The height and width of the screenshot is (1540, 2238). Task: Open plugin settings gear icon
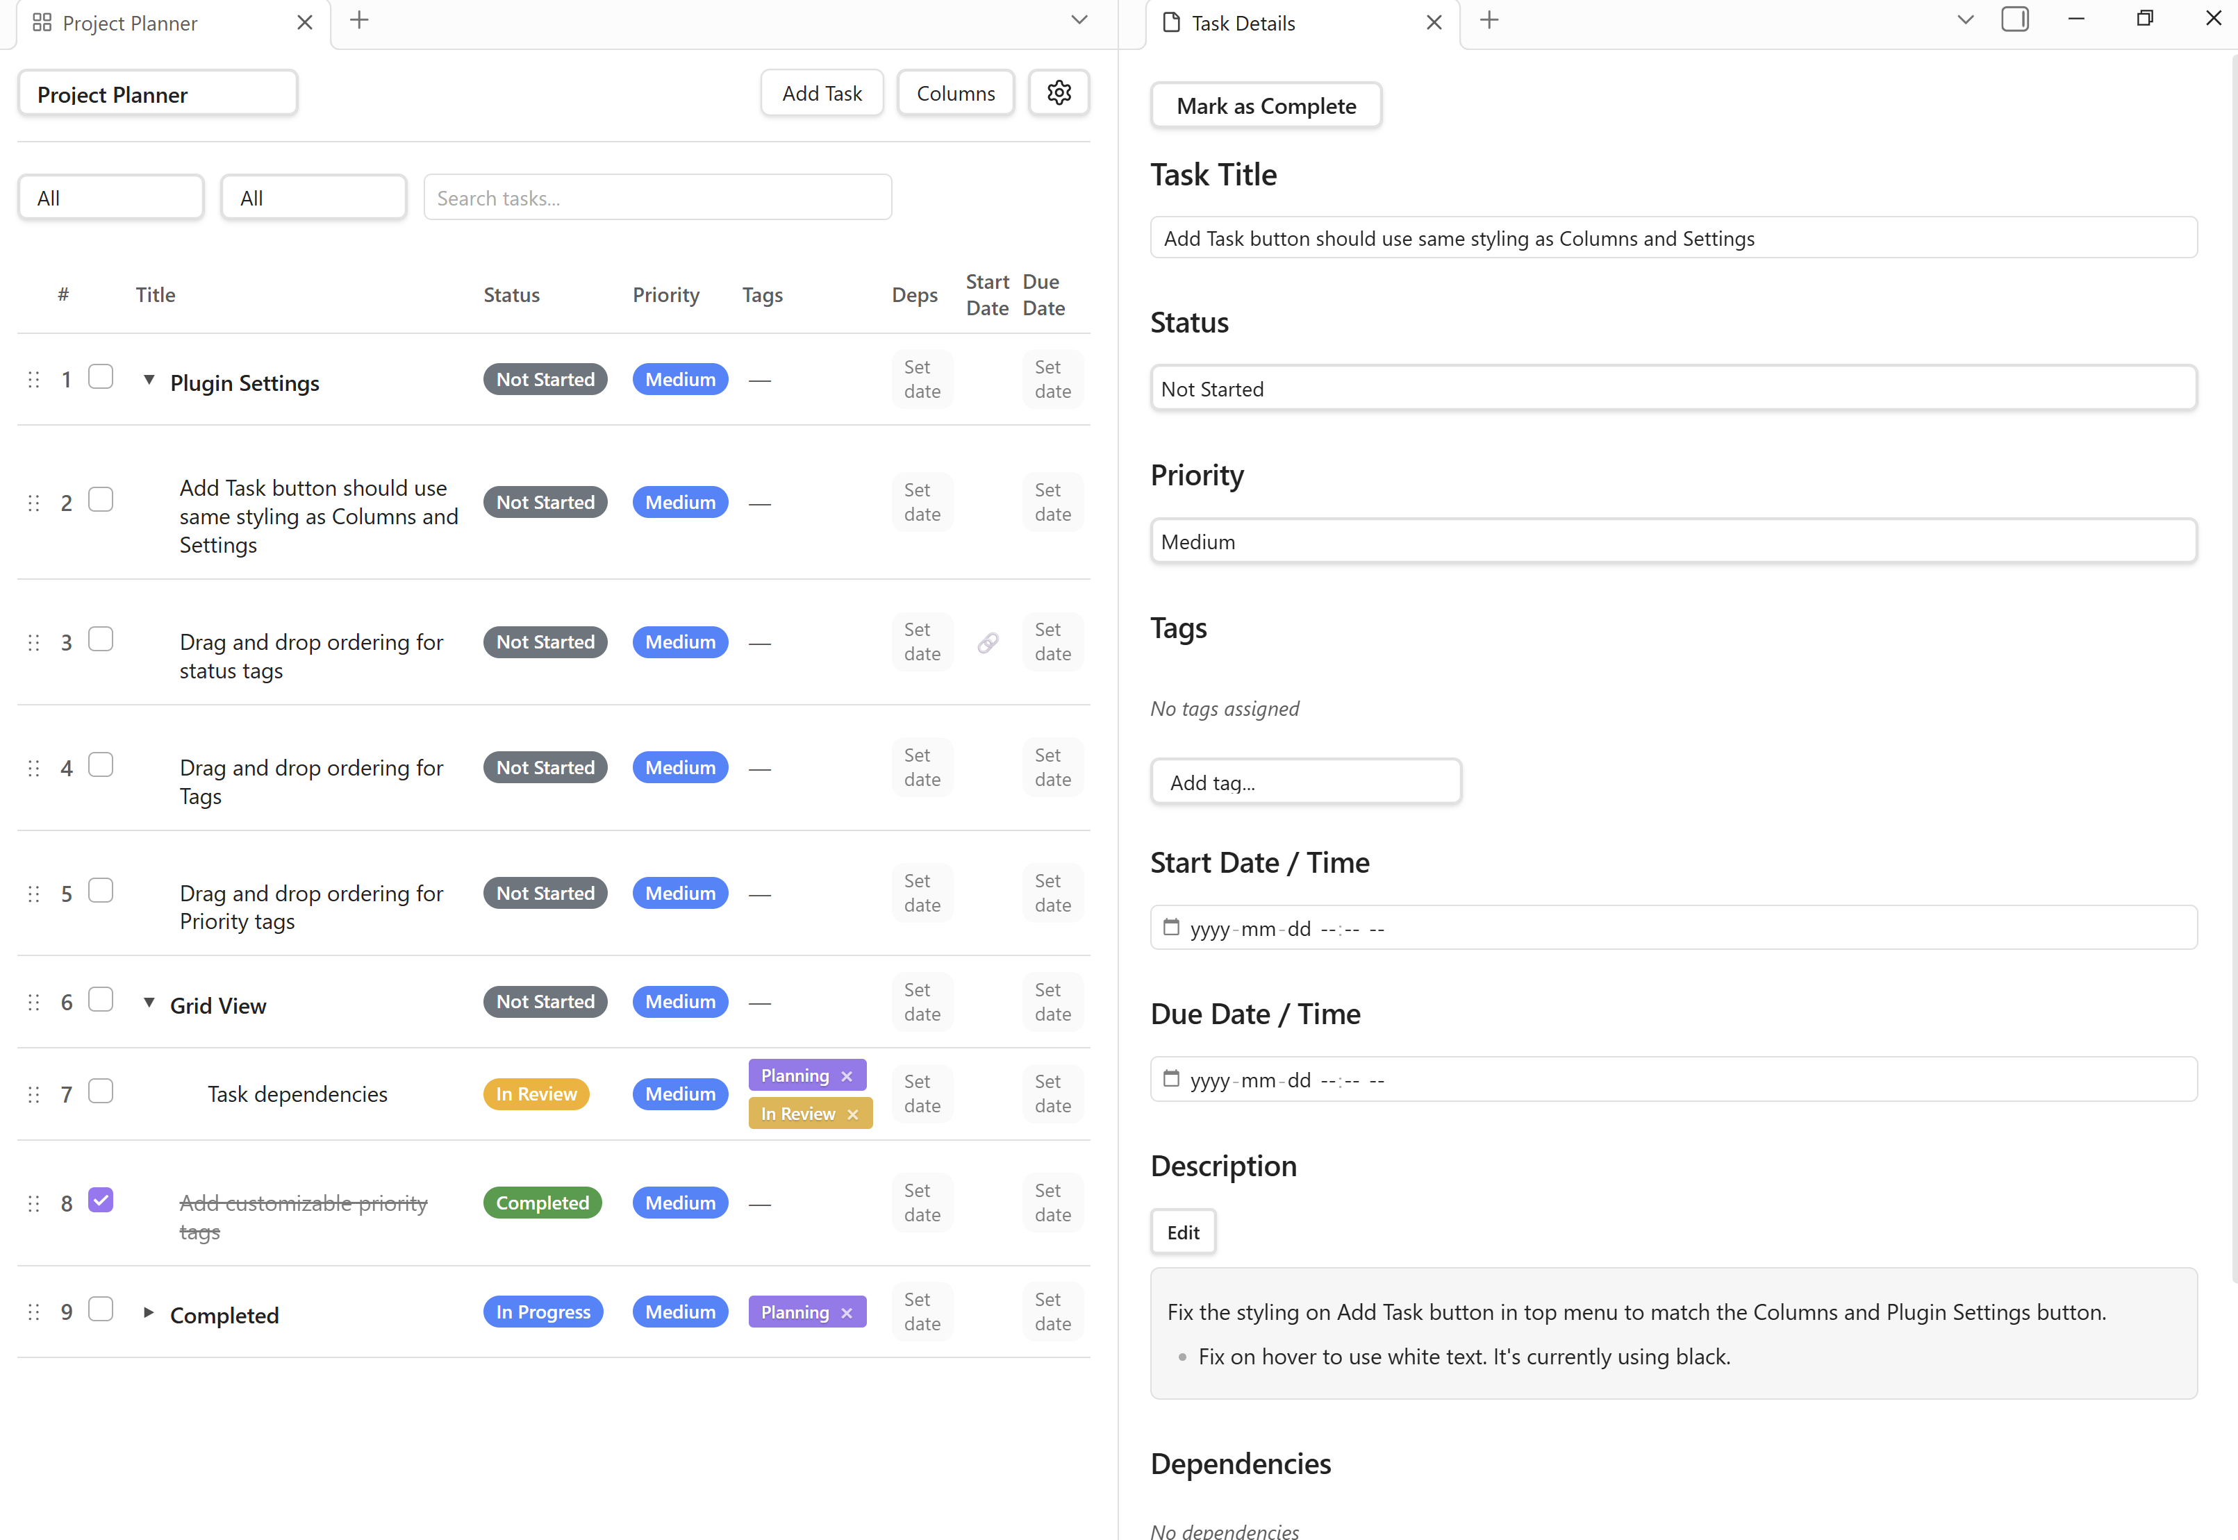1059,92
